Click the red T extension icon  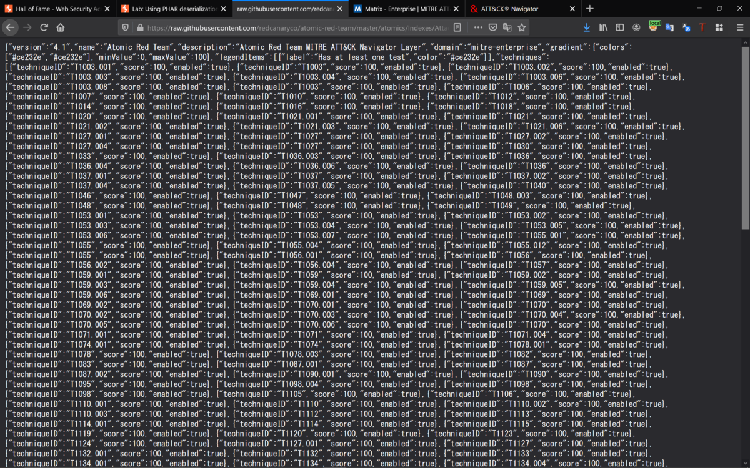point(702,27)
